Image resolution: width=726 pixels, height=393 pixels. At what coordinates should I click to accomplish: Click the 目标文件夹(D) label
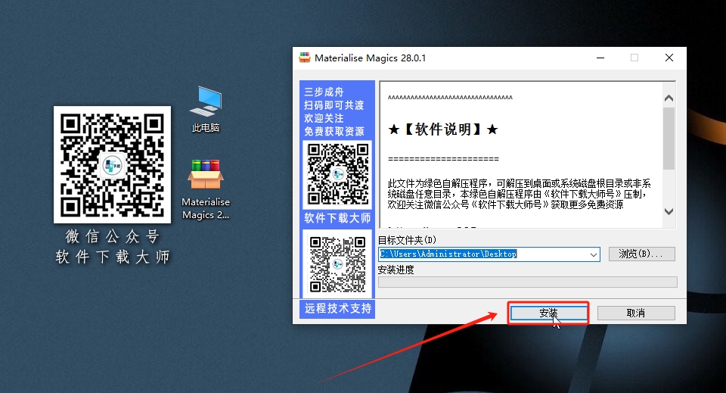pyautogui.click(x=408, y=240)
